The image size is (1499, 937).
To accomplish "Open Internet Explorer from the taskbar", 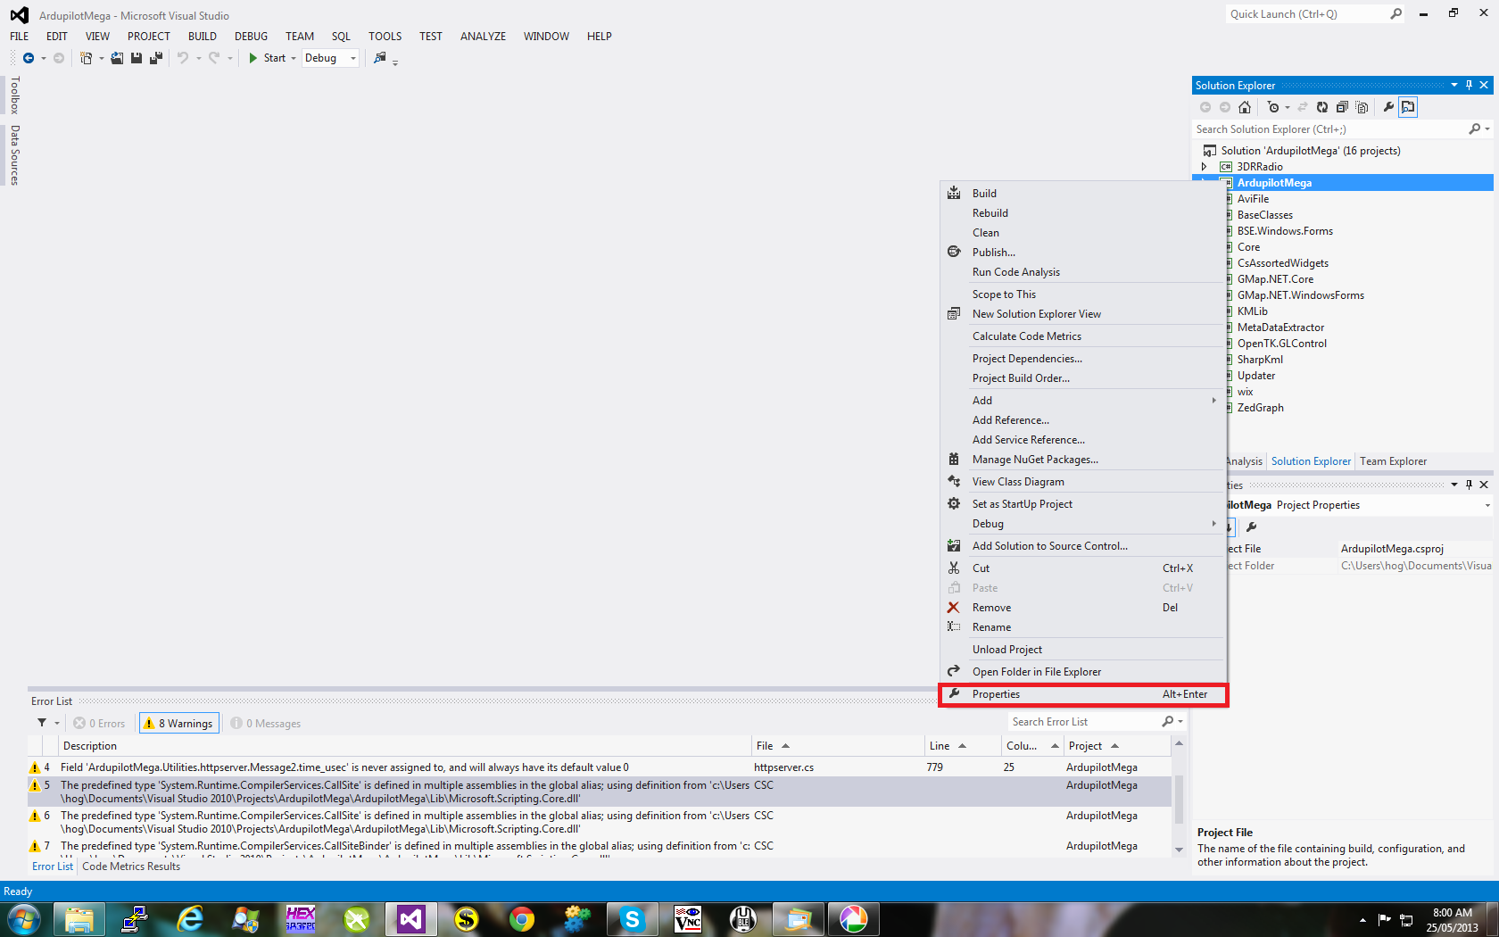I will (190, 919).
